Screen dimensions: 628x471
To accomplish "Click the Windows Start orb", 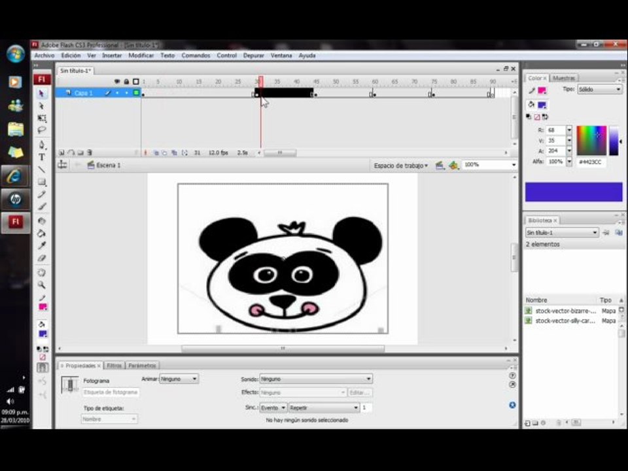I will [x=16, y=54].
